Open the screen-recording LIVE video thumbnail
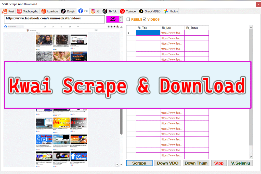This screenshot has height=174, width=261. point(79,39)
